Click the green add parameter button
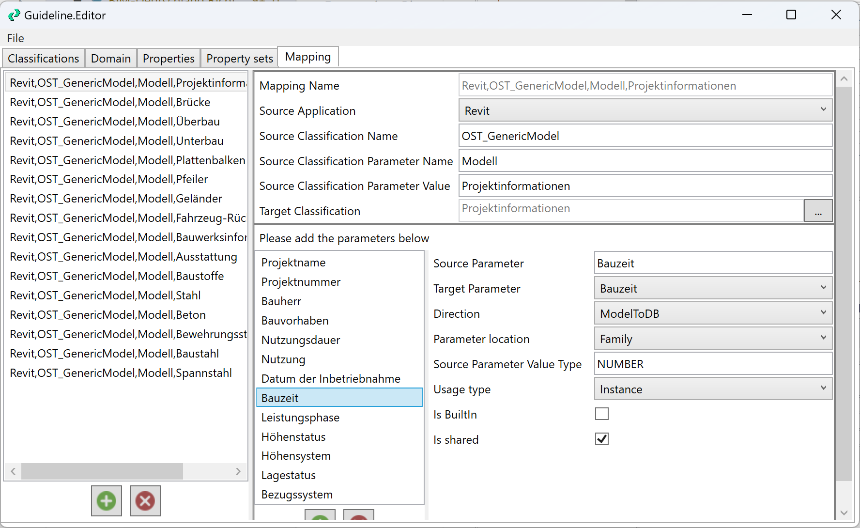The height and width of the screenshot is (528, 860). click(320, 516)
